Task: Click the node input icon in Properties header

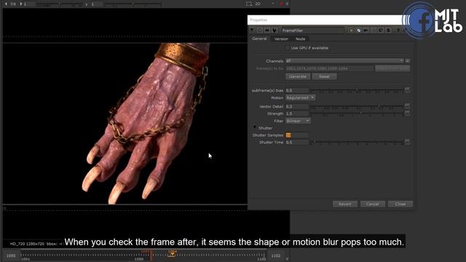Action: [267, 31]
